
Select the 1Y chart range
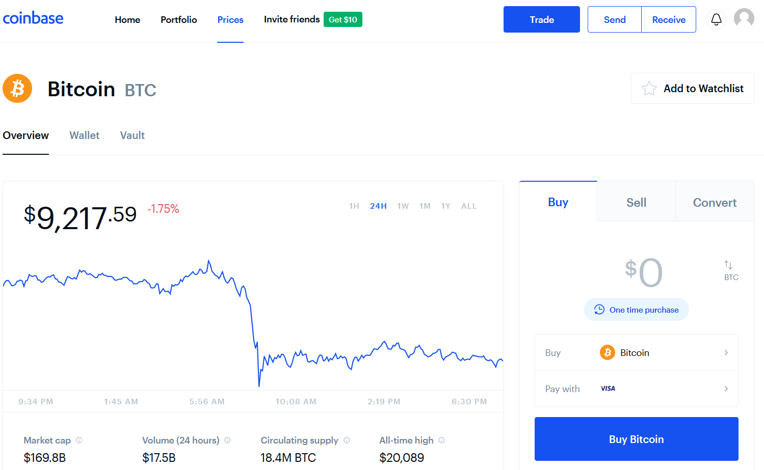click(x=446, y=206)
